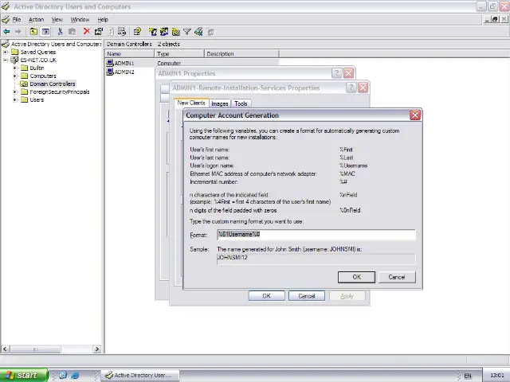Click the Up One Level folder icon
Screen dimensions: 510x382
coord(33,32)
